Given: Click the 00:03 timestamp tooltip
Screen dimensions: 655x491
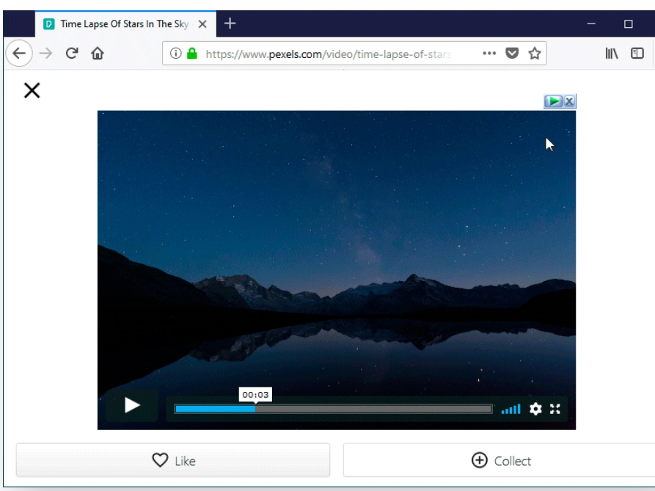Looking at the screenshot, I should tap(255, 394).
